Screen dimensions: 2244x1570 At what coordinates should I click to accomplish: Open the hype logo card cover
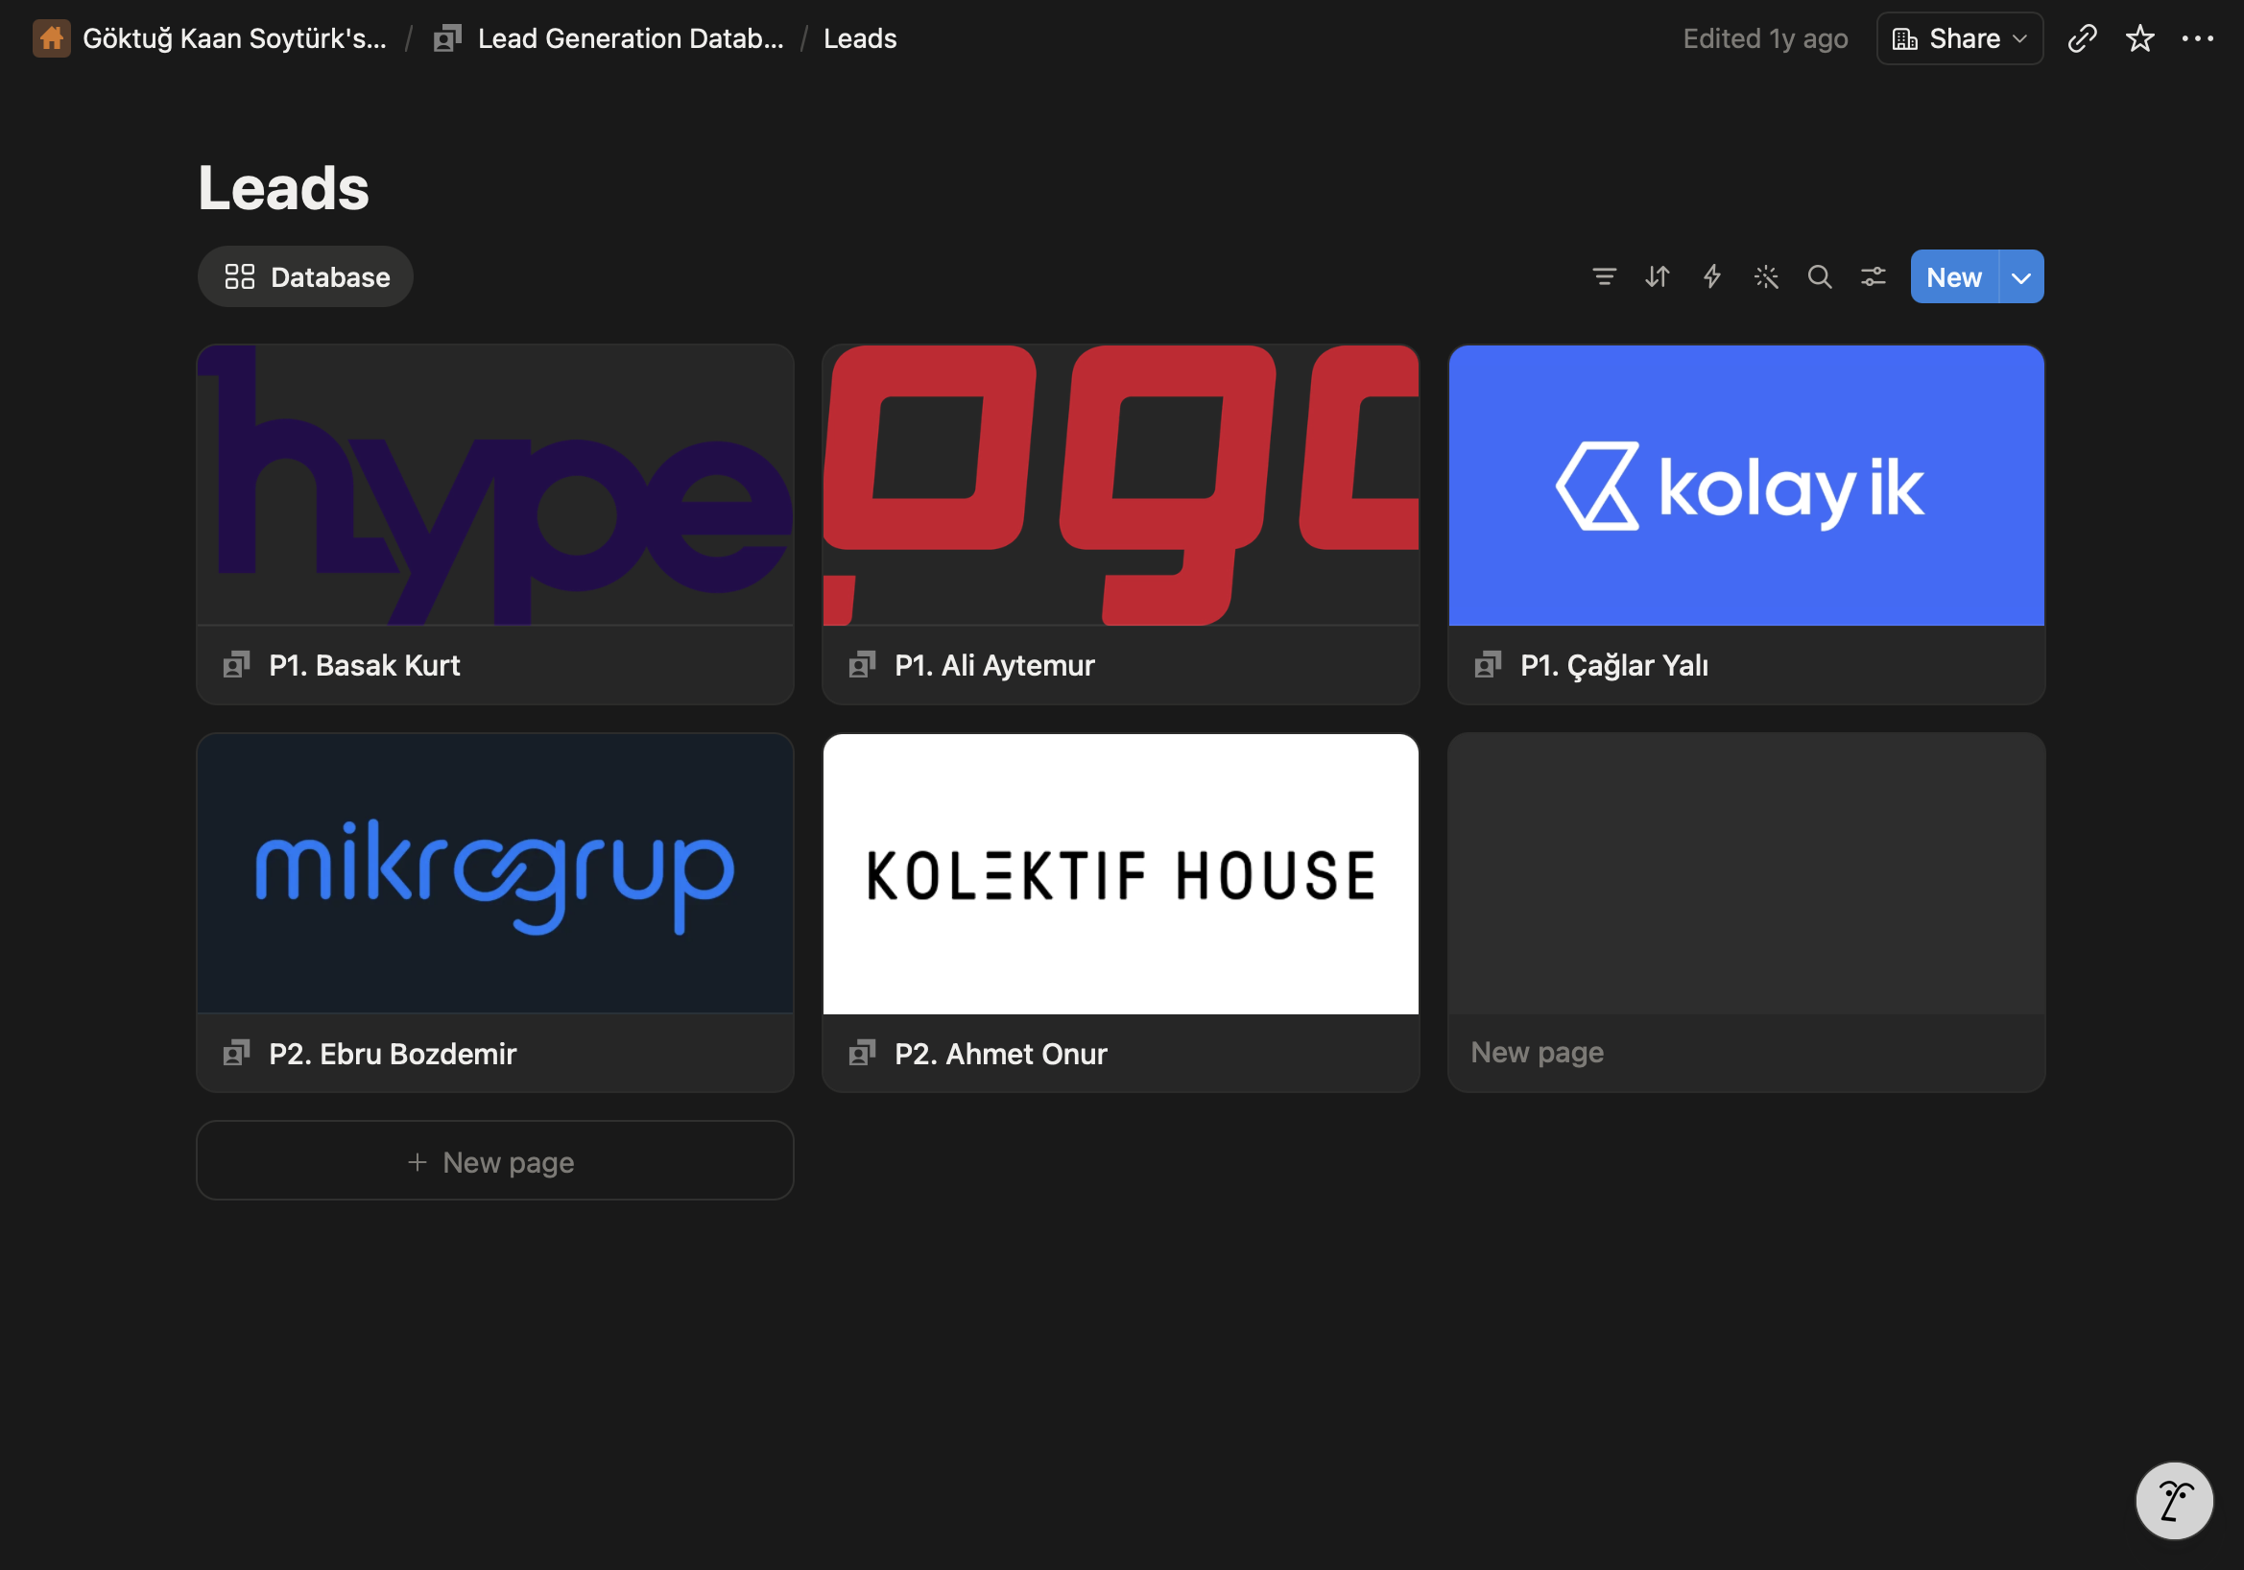coord(495,486)
